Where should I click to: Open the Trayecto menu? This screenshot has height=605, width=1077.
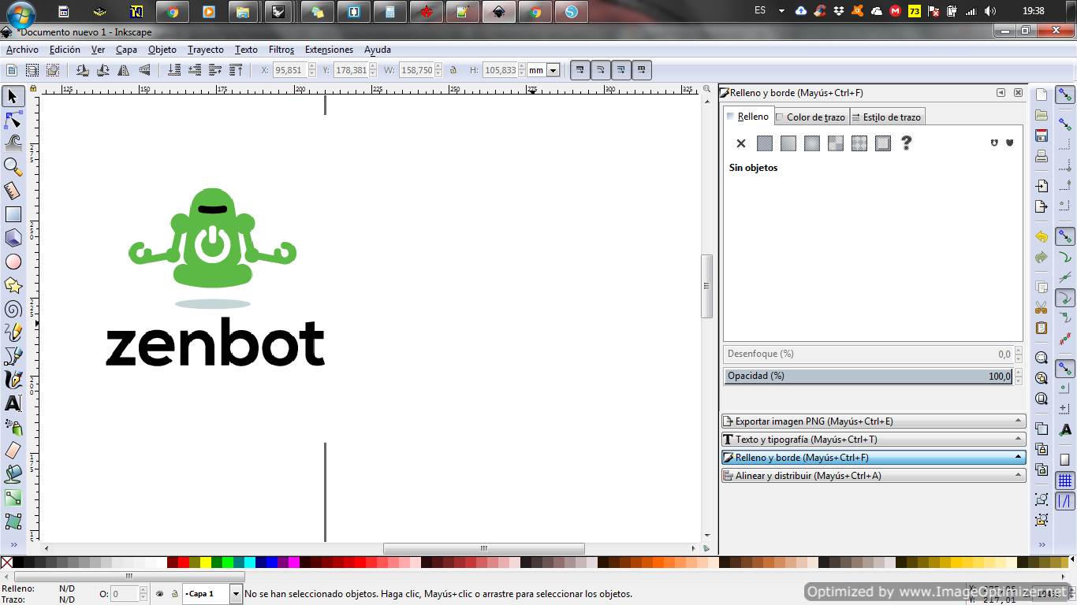(x=206, y=50)
